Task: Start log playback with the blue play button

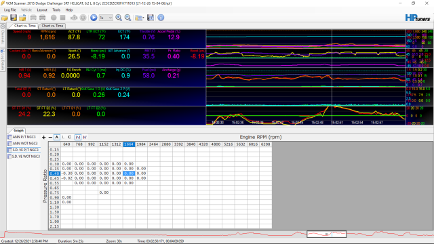Action: point(94,18)
